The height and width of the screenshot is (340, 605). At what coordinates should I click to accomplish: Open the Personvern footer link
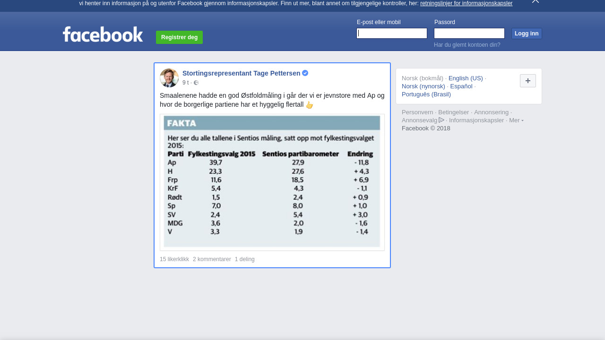tap(417, 112)
